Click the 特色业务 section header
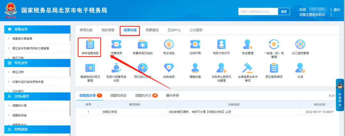This screenshot has height=136, width=345. (37, 63)
